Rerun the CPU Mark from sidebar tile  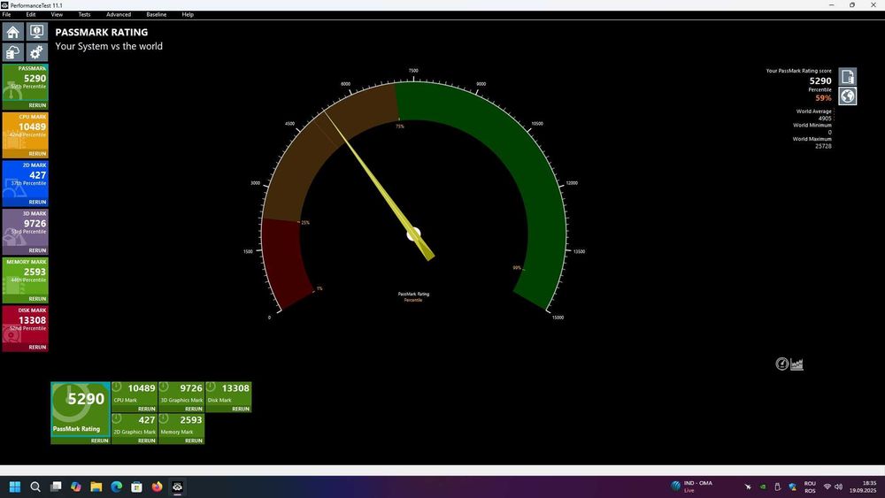pyautogui.click(x=37, y=154)
